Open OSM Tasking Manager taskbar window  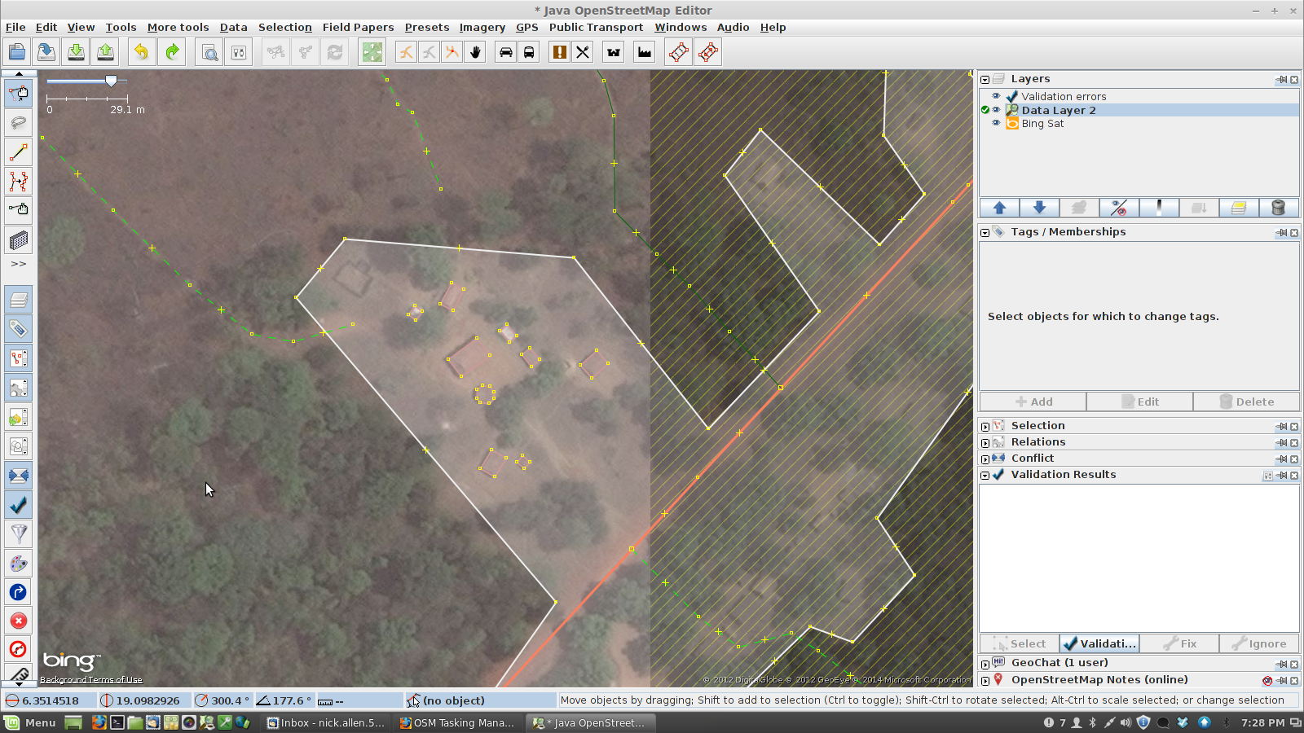(x=457, y=722)
